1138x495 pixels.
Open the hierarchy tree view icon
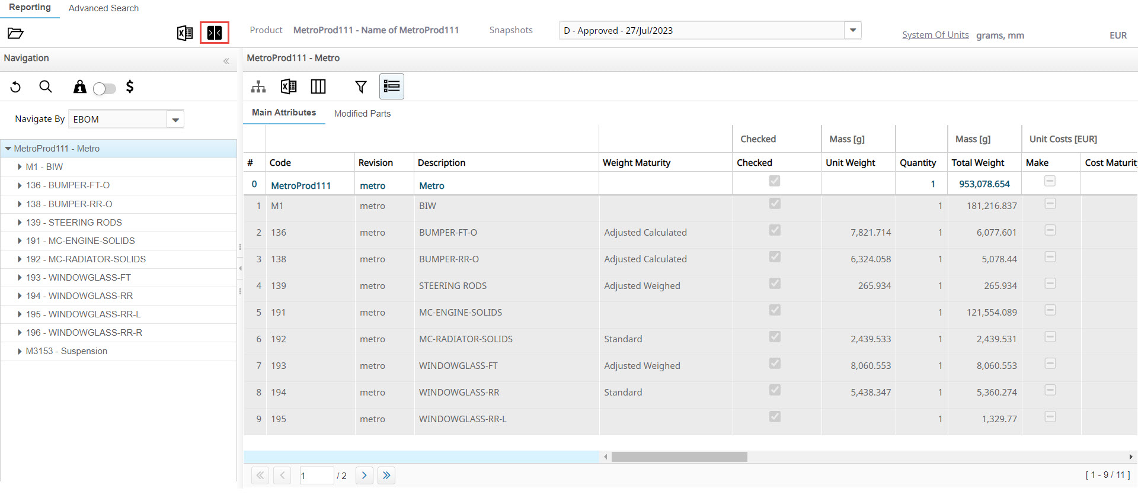[258, 87]
